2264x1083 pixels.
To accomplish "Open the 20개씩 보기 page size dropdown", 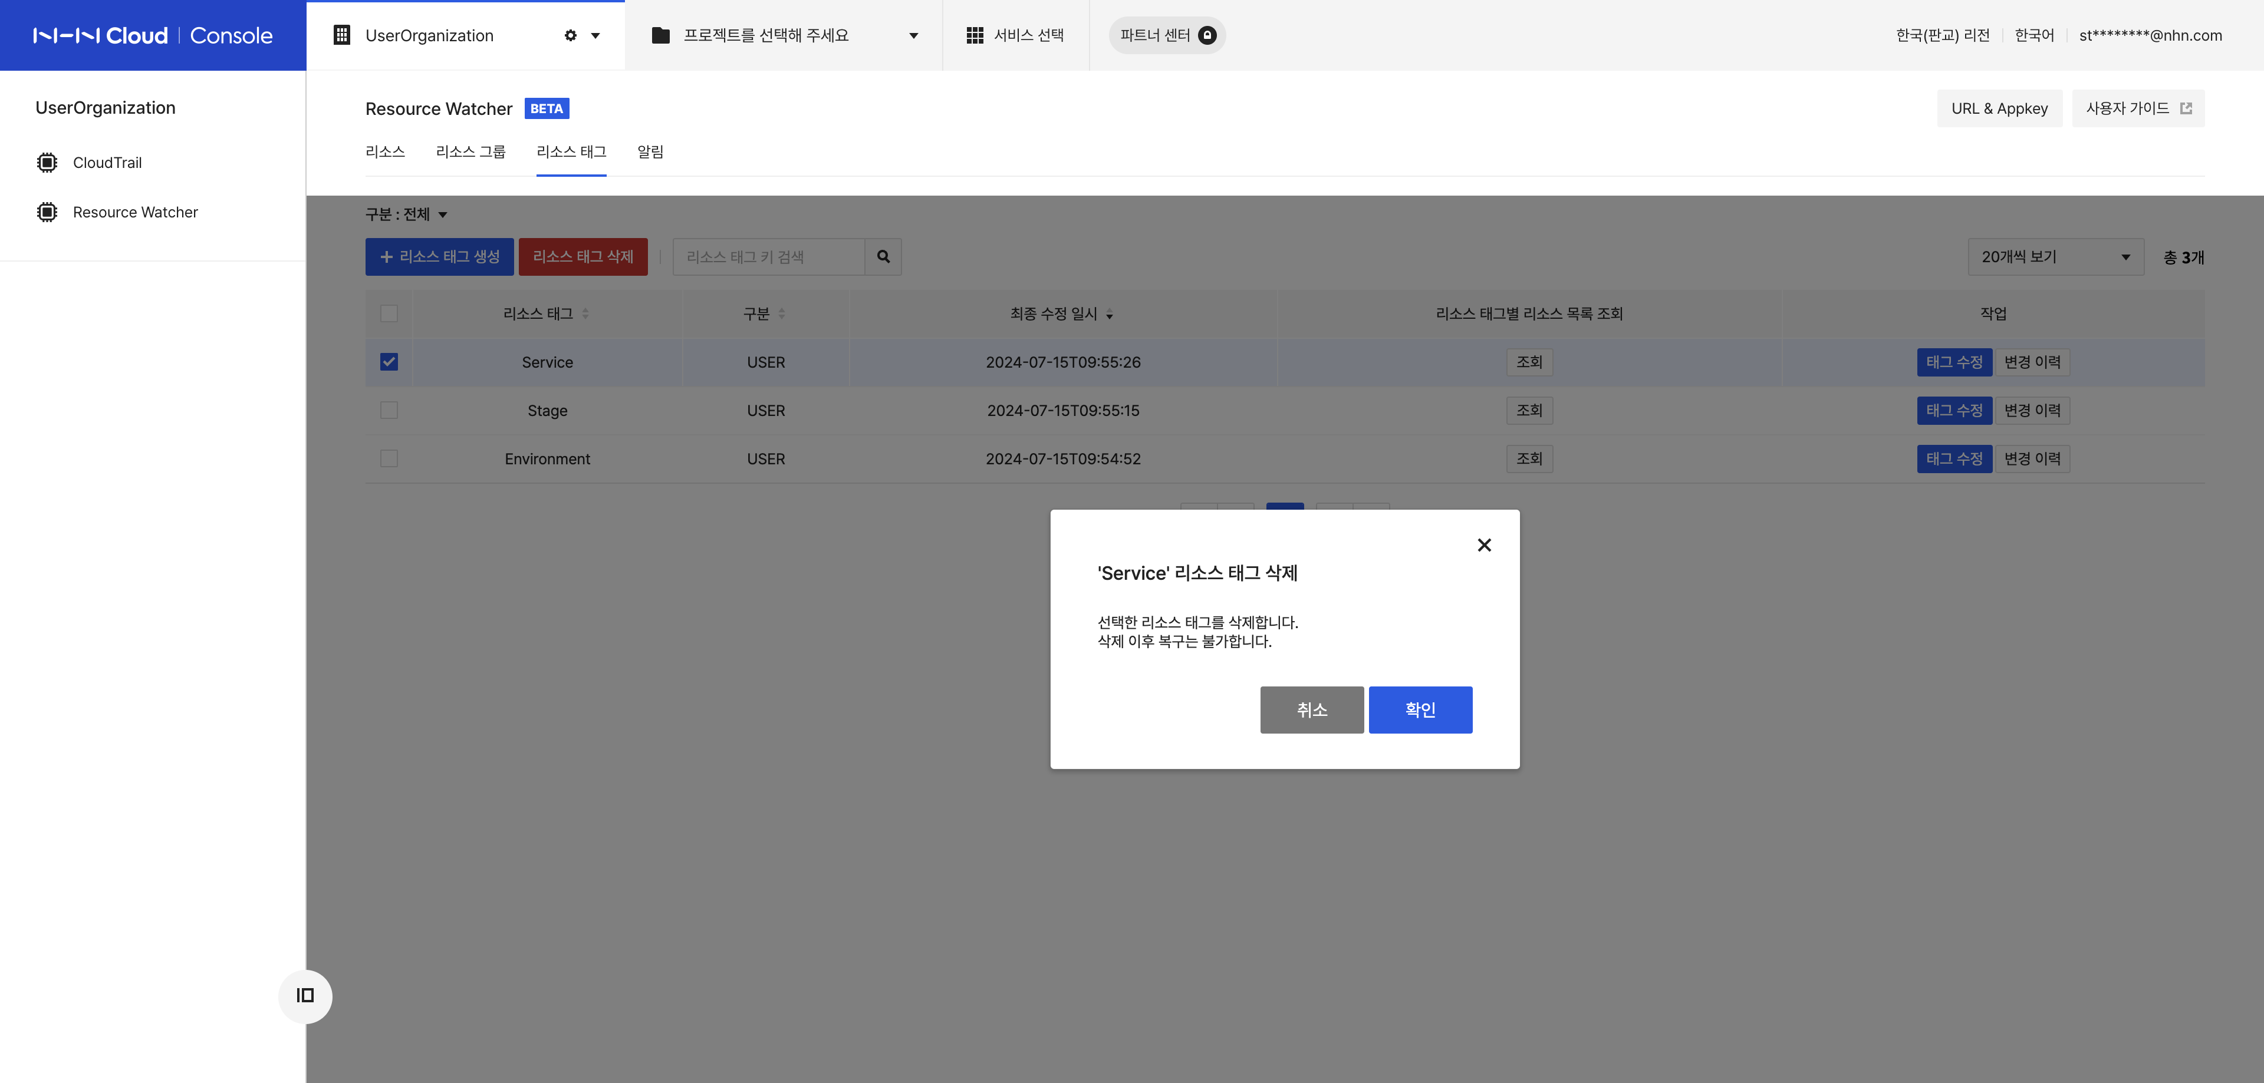I will pos(2056,256).
